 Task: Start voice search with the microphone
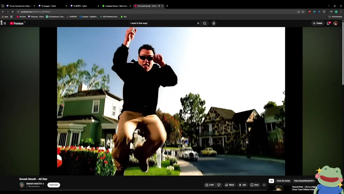click(x=214, y=23)
